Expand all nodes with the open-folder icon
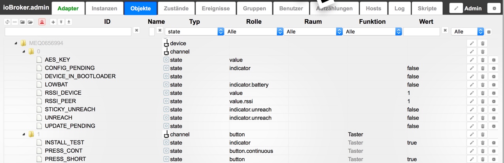The image size is (504, 163). (x=30, y=22)
